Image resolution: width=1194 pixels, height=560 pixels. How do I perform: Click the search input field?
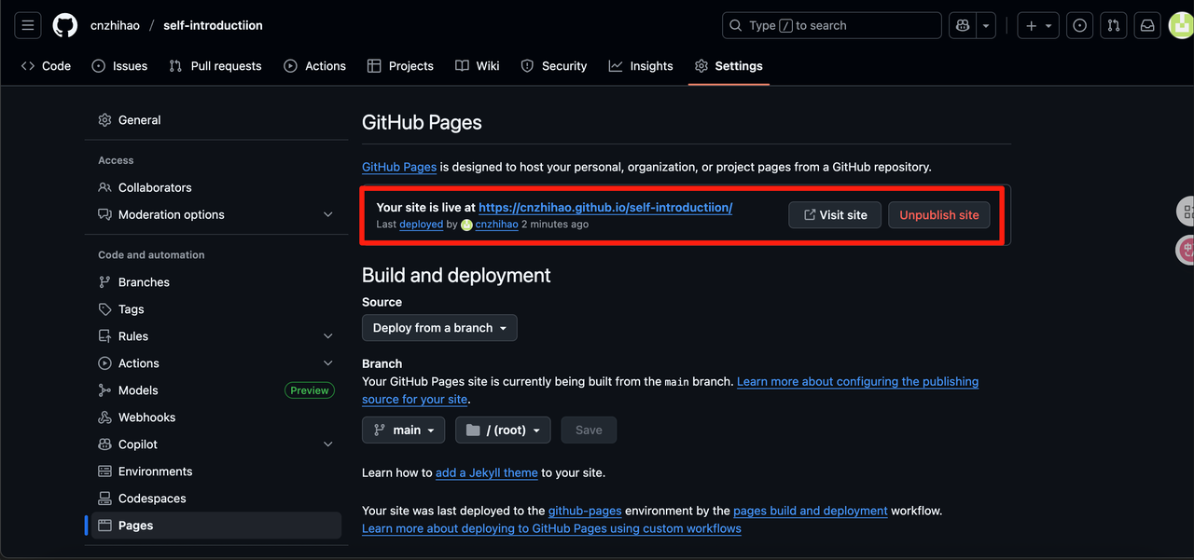pyautogui.click(x=831, y=25)
